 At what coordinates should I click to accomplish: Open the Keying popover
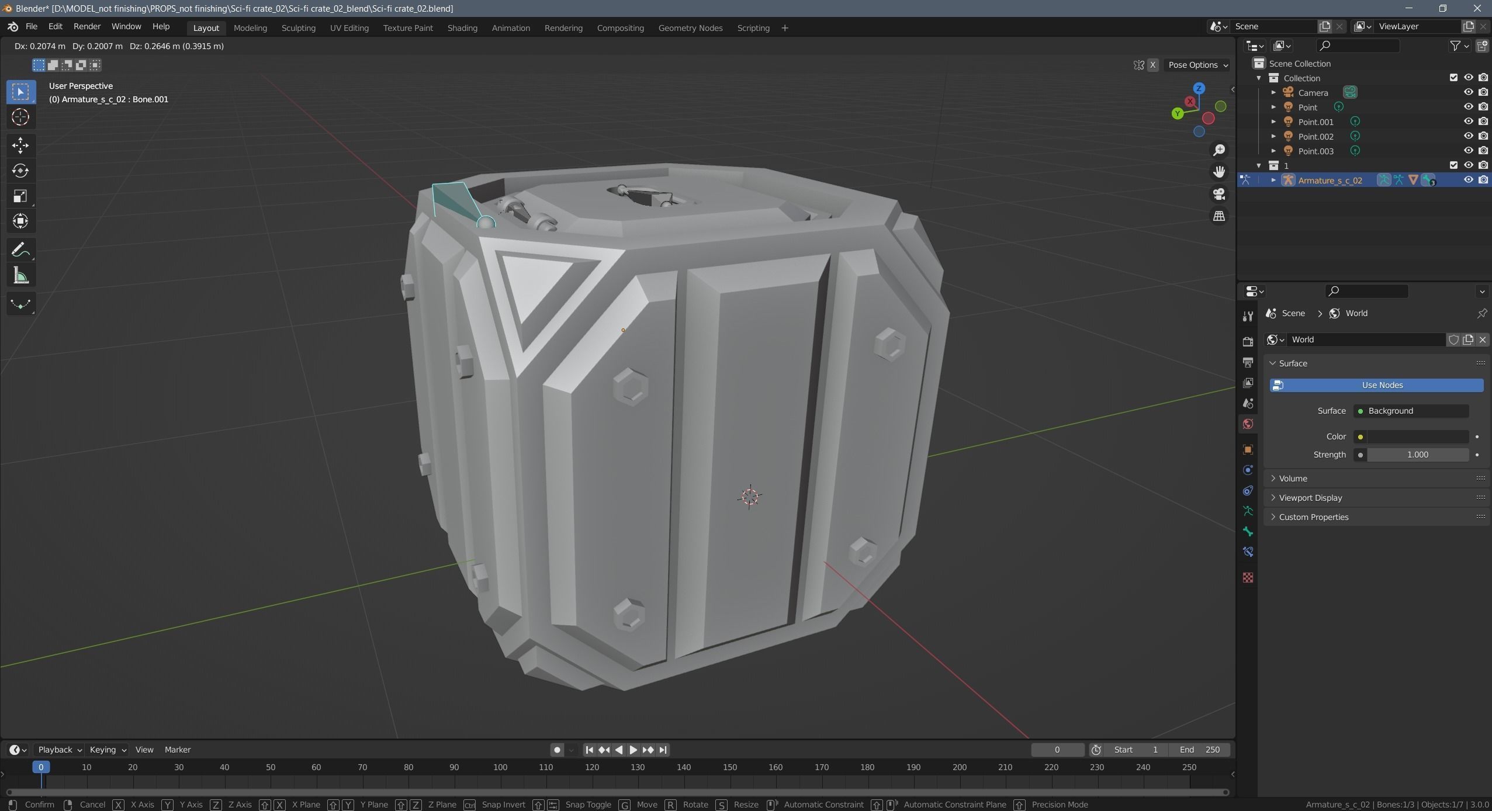[x=108, y=750]
